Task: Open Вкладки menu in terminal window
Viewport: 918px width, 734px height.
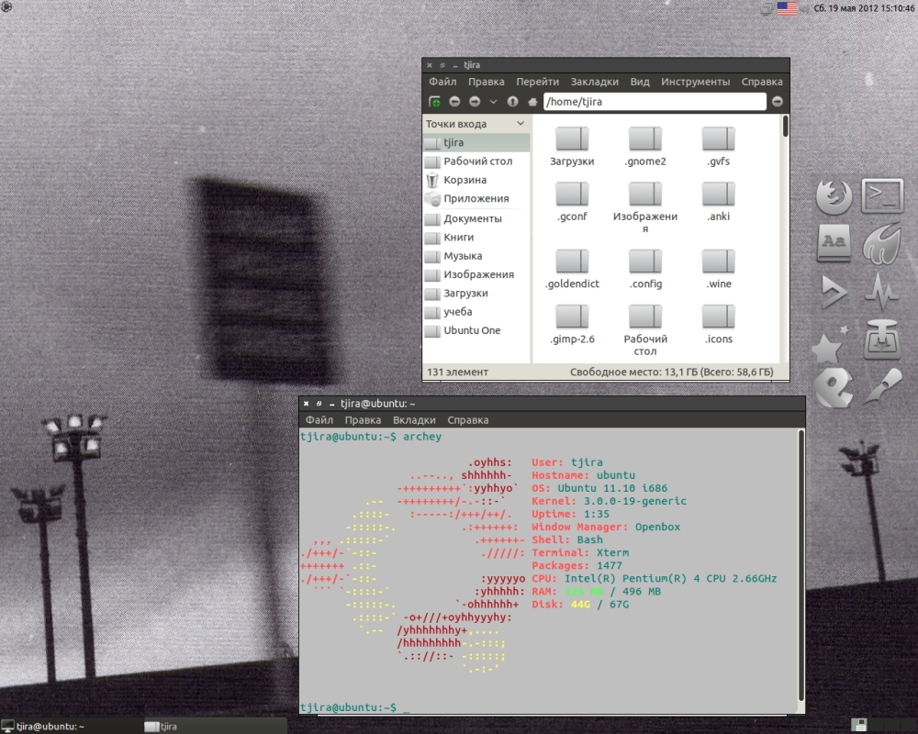Action: [414, 420]
